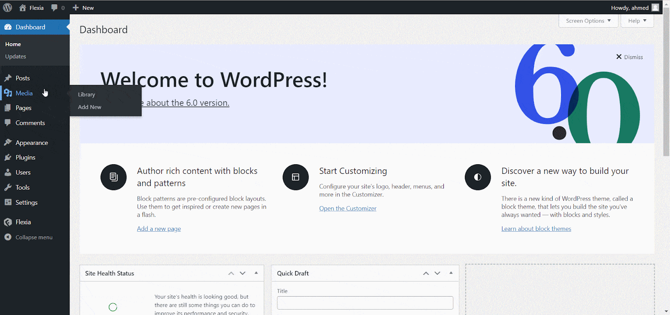
Task: Move Quick Draft panel down
Action: 437,273
